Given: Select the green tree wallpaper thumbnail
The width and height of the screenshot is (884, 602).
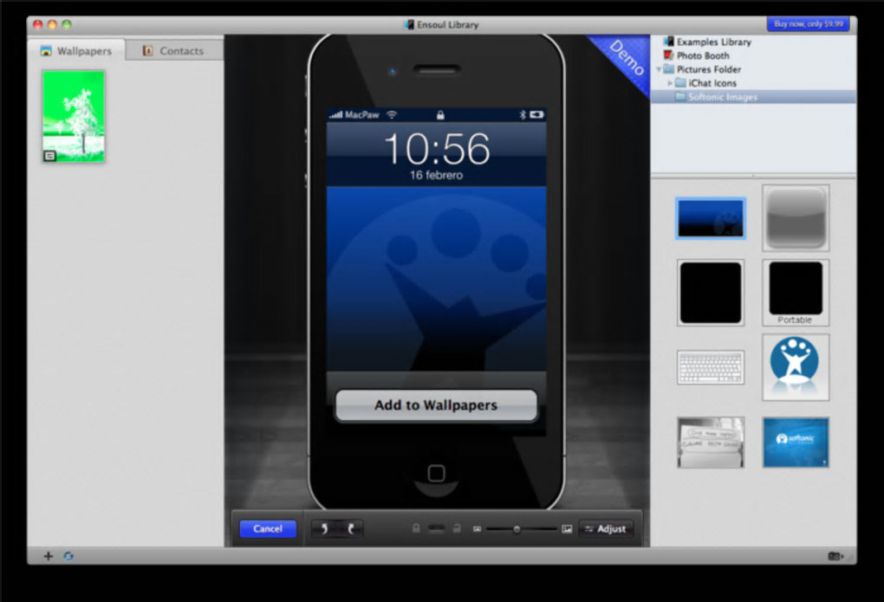Looking at the screenshot, I should (x=74, y=116).
